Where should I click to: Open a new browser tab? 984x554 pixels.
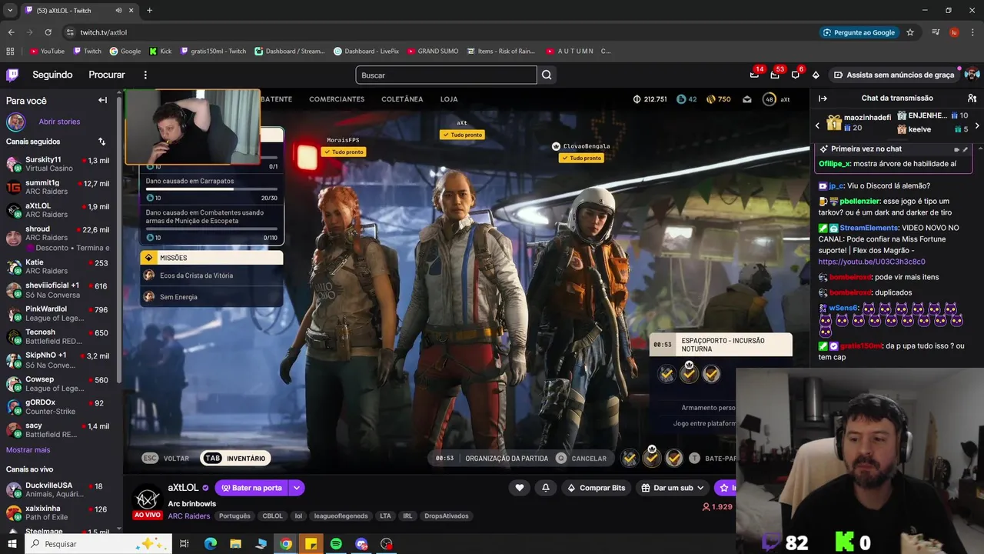point(149,11)
